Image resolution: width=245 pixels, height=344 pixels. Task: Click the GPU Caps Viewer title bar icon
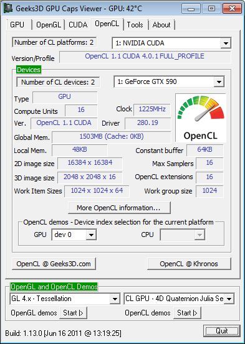point(8,8)
